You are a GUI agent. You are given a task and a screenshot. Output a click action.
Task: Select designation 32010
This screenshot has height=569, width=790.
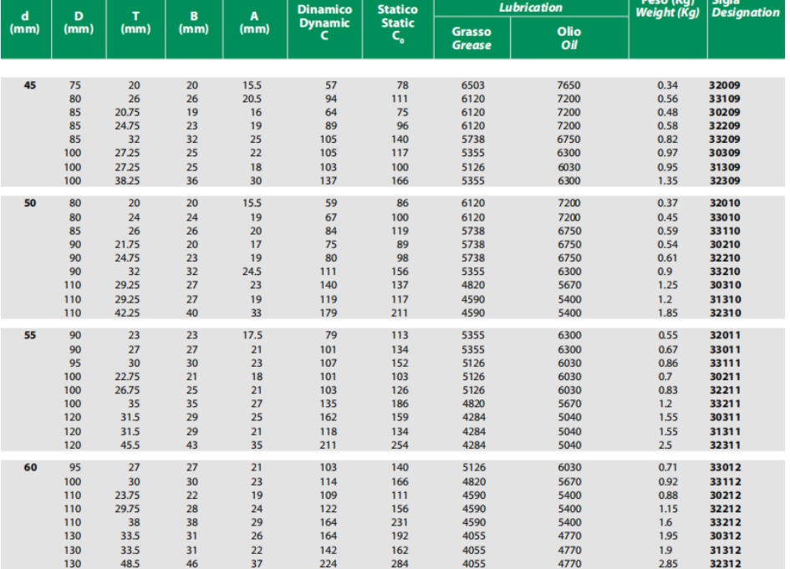[x=725, y=203]
